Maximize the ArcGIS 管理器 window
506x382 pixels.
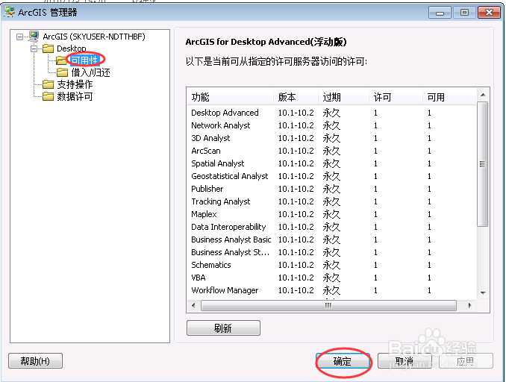(464, 13)
